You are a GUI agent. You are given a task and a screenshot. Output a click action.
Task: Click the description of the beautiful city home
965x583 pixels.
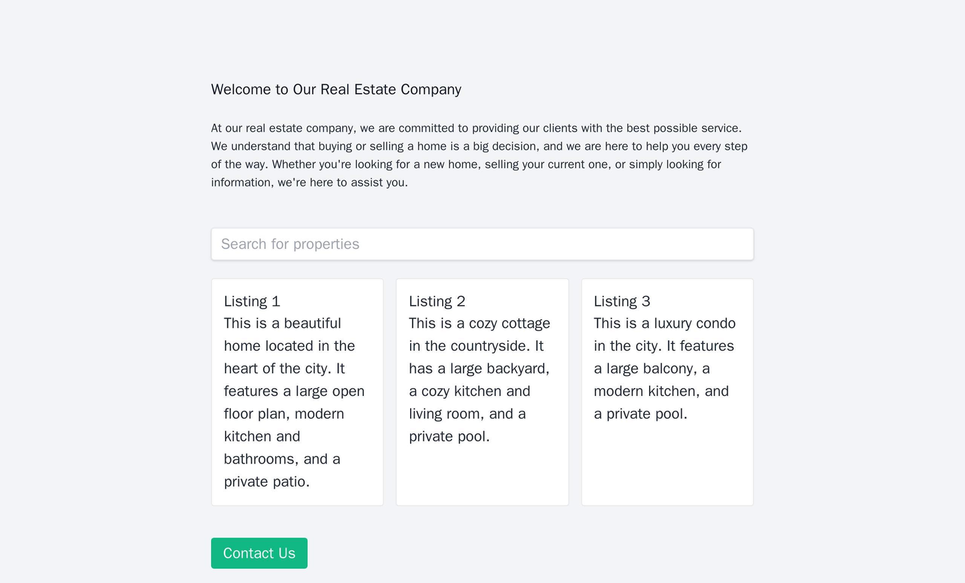point(297,402)
